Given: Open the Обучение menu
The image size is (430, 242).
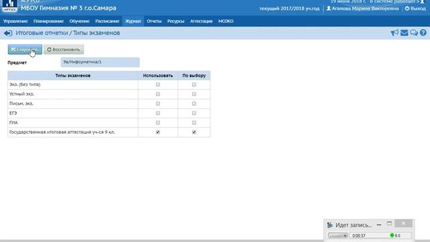Looking at the screenshot, I should pos(79,21).
